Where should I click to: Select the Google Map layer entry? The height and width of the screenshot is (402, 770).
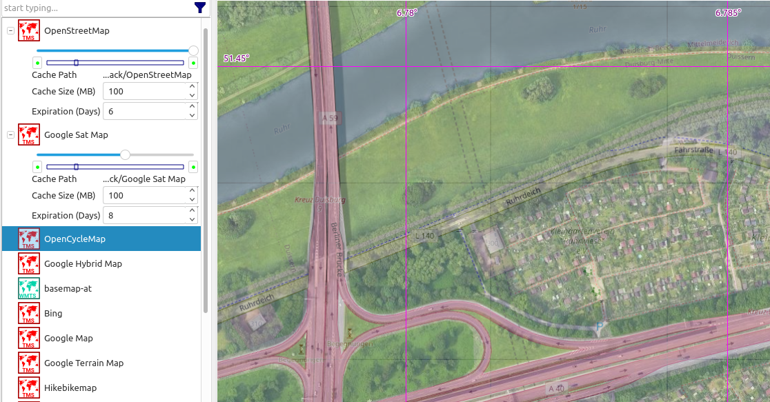pos(68,339)
